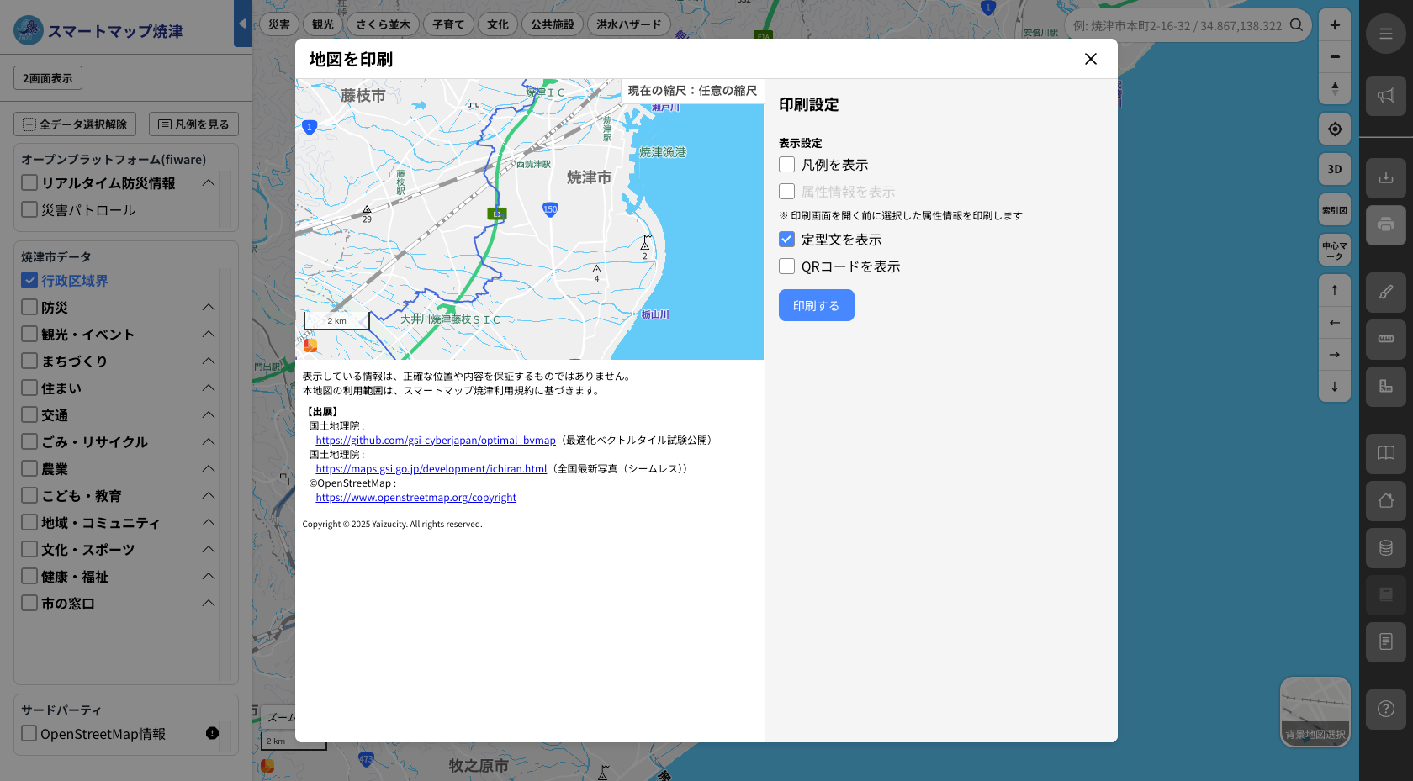The height and width of the screenshot is (781, 1413).
Task: Open the 災害 category chip
Action: 278,24
